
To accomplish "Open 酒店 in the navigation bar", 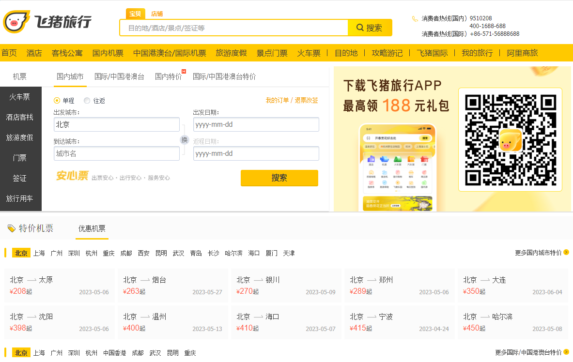I will [x=34, y=53].
